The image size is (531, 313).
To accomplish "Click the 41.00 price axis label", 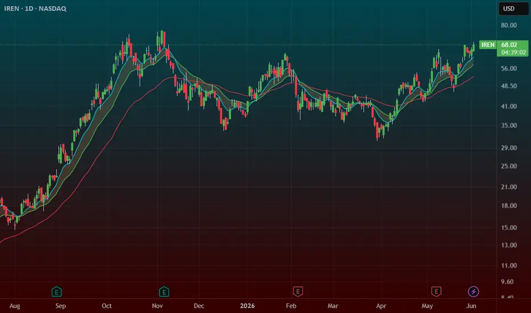I will (x=509, y=106).
